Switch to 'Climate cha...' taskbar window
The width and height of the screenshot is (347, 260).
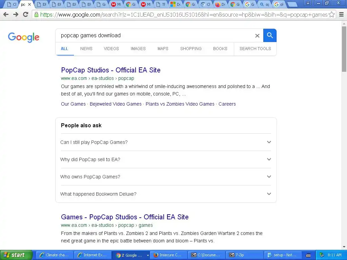[55, 255]
